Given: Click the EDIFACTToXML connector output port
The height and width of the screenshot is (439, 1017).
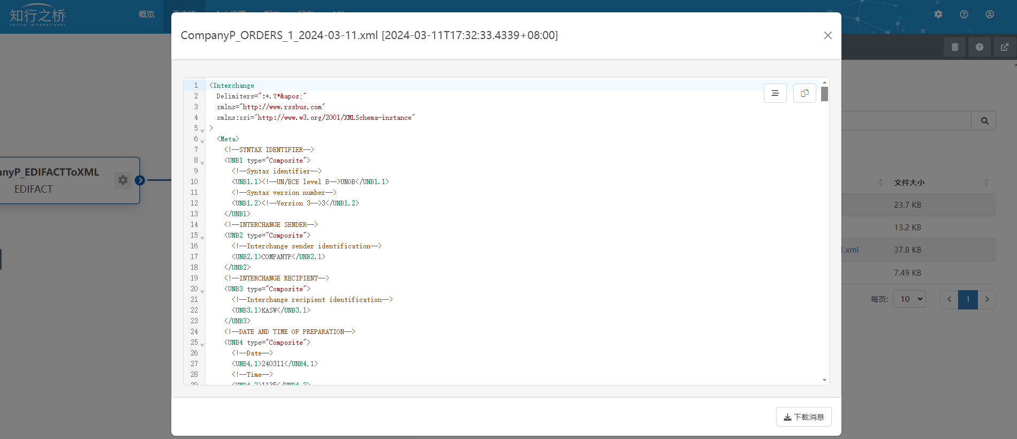Looking at the screenshot, I should click(x=140, y=180).
